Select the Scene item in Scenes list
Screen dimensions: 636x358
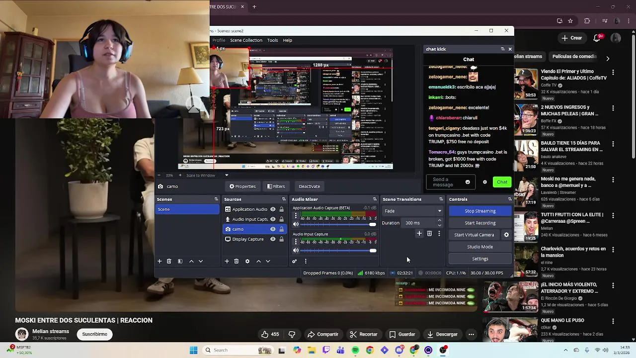pyautogui.click(x=187, y=209)
